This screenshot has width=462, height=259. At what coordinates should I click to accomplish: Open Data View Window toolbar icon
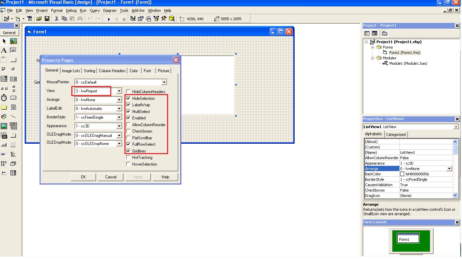(172, 19)
